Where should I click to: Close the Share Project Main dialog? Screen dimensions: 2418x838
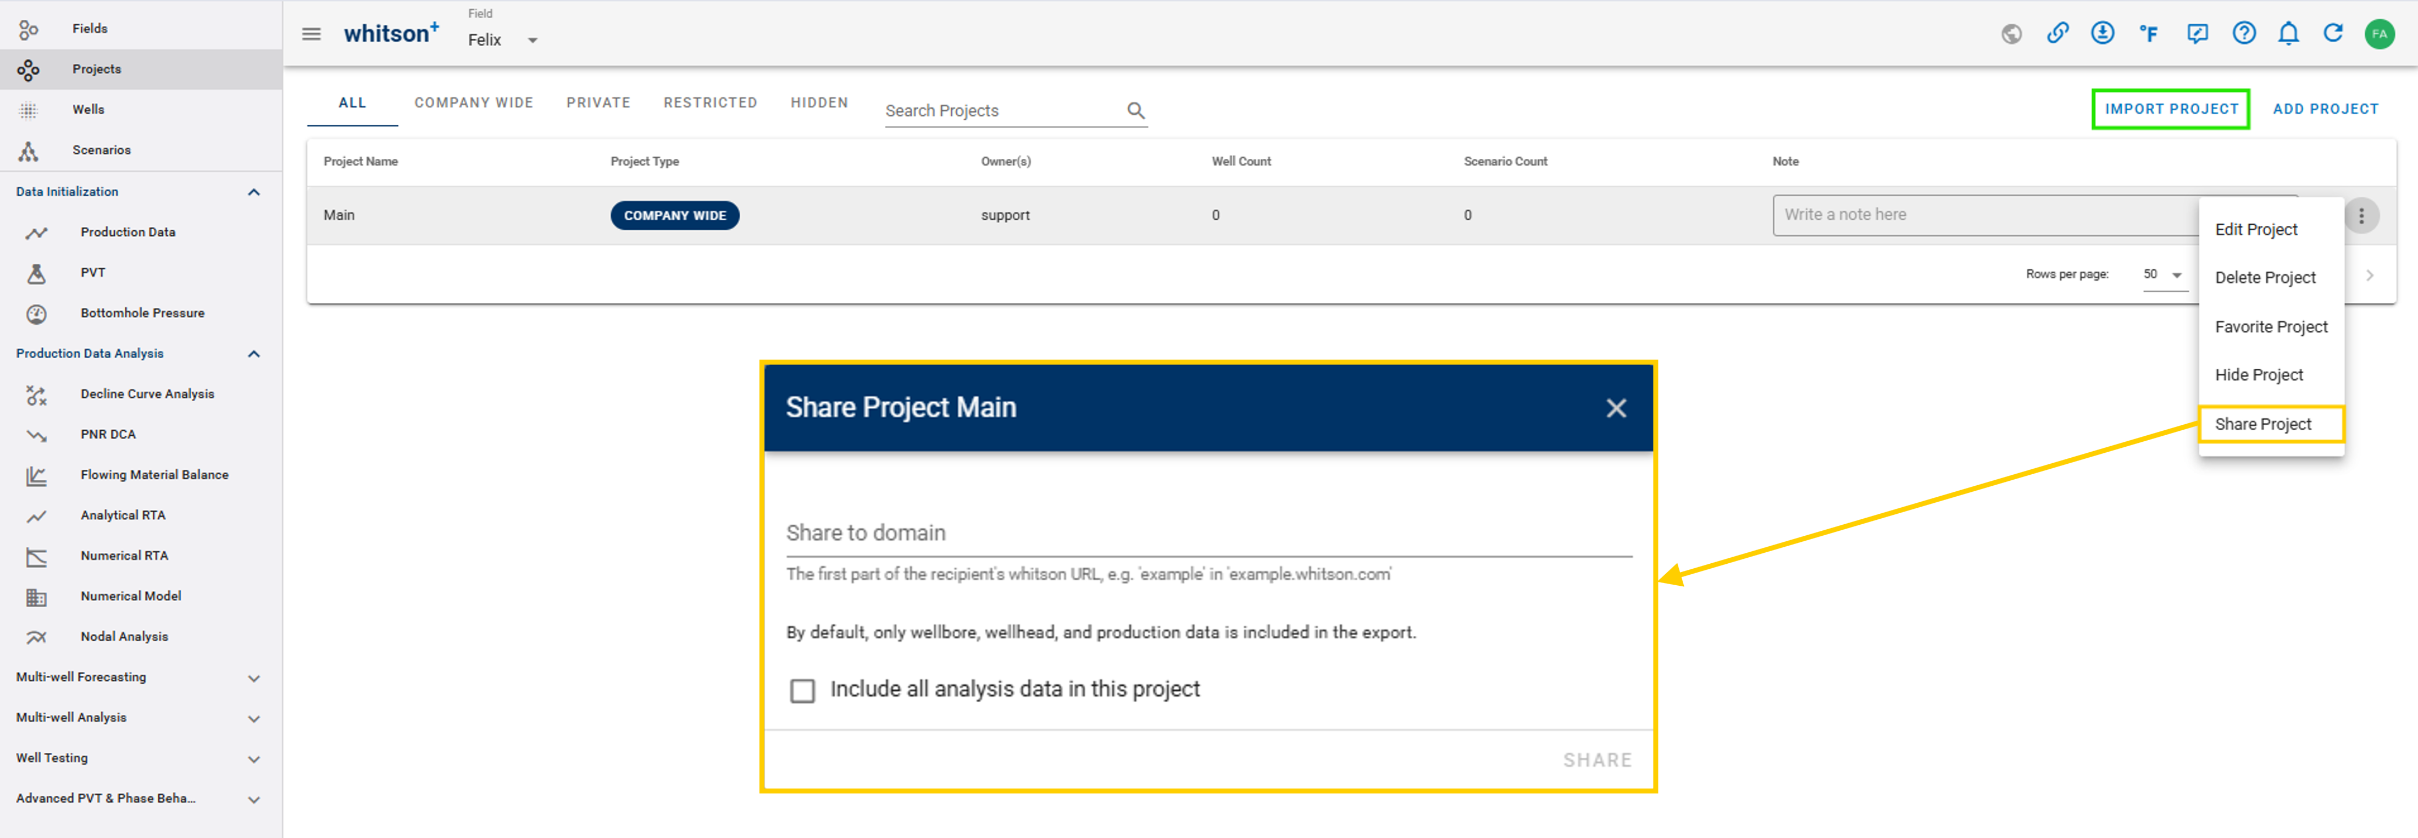(1616, 408)
